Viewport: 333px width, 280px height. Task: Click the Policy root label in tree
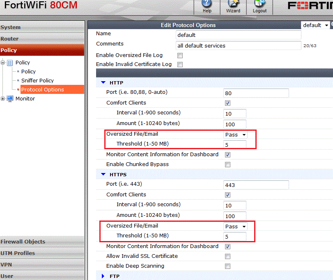point(23,63)
